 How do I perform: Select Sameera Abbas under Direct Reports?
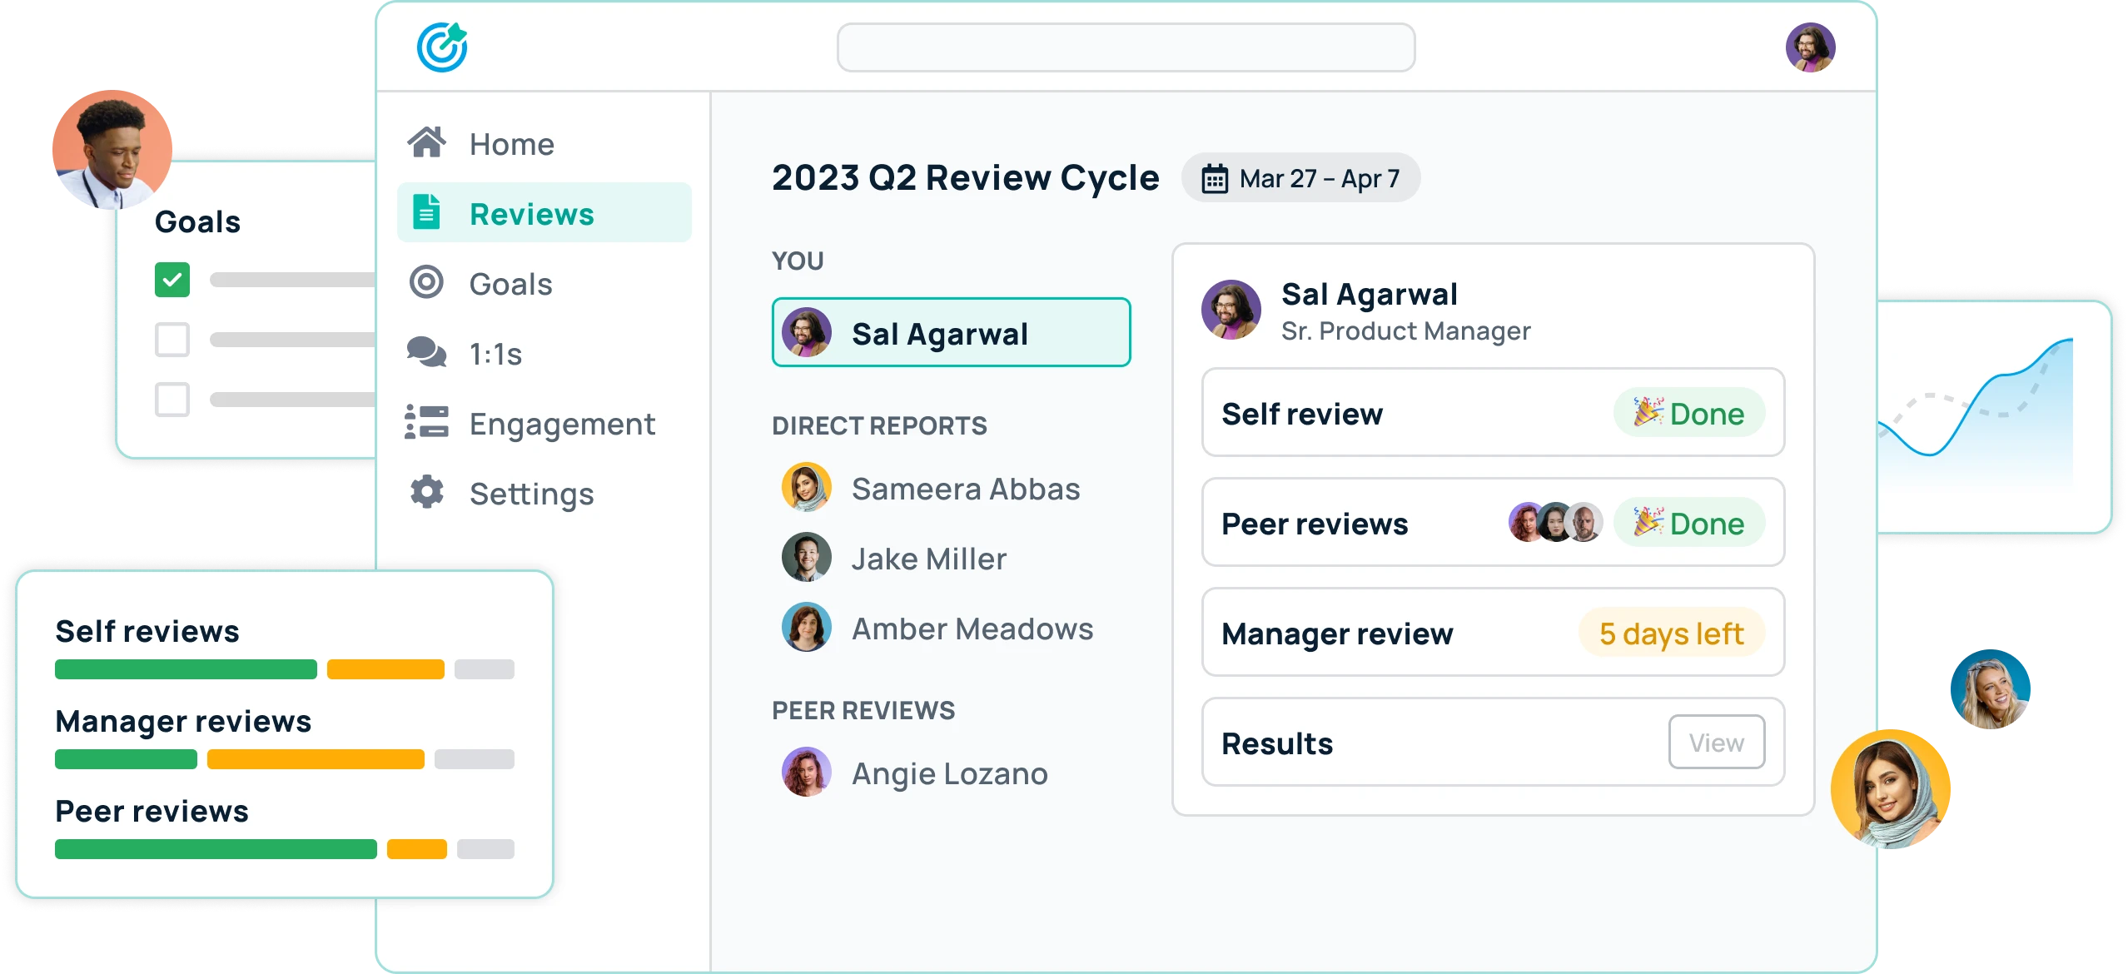click(x=965, y=489)
